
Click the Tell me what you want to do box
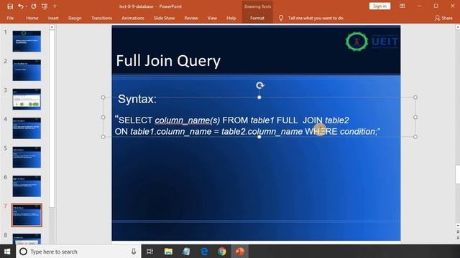coord(316,18)
